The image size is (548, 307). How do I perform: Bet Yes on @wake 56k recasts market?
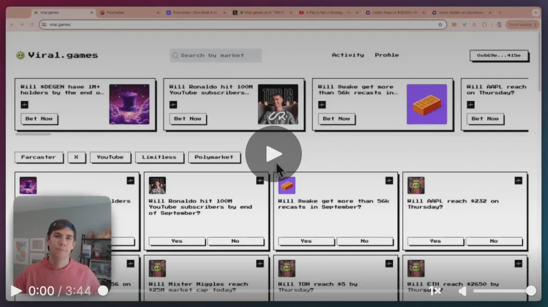coord(306,241)
